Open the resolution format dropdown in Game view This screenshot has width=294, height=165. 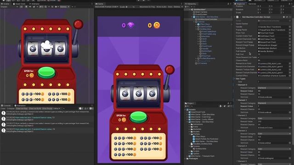[x=107, y=7]
